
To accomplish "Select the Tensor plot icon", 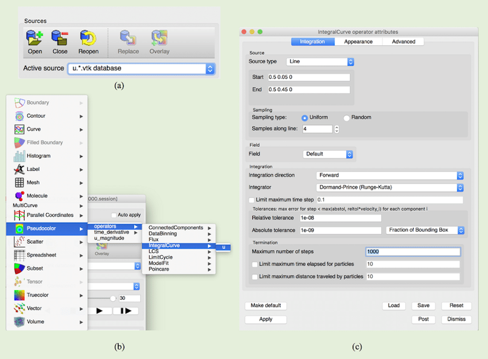I will (18, 282).
